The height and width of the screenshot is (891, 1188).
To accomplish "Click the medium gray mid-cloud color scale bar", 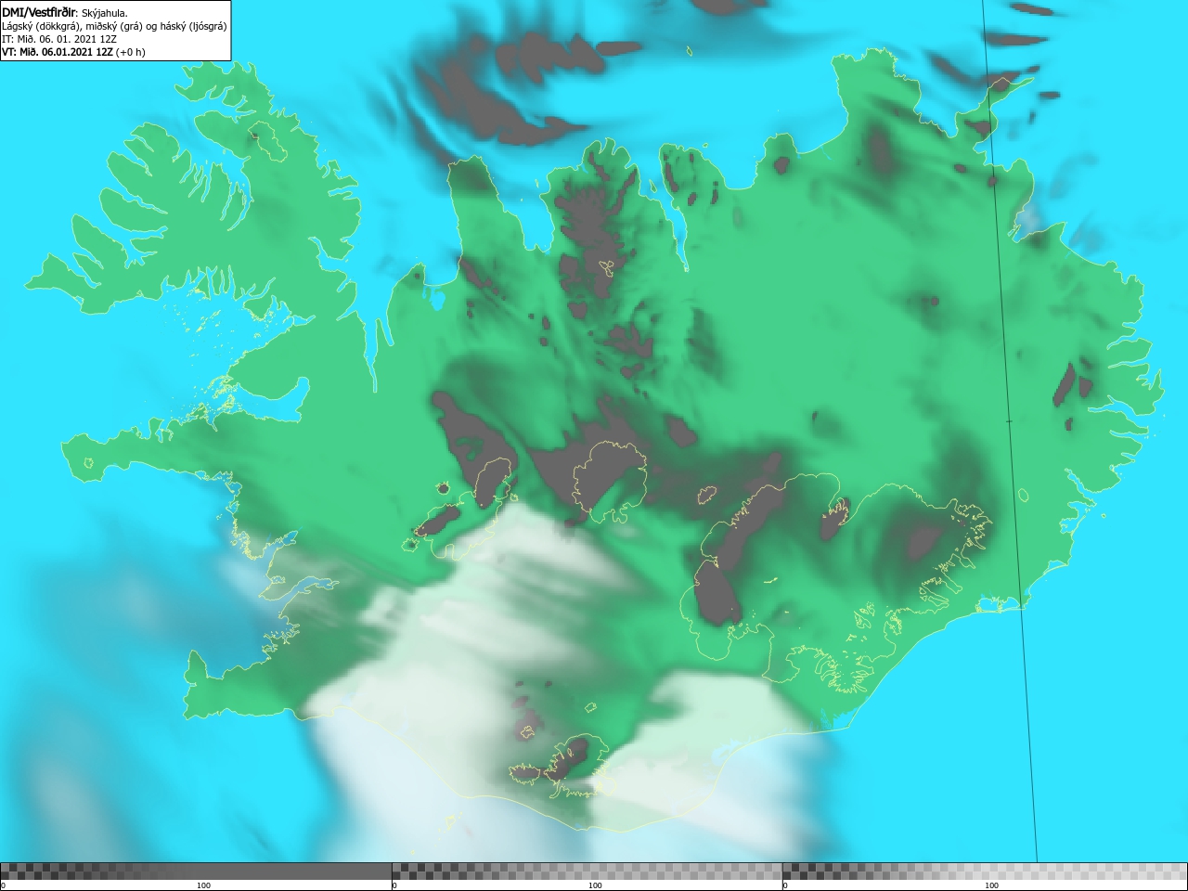I will point(587,872).
